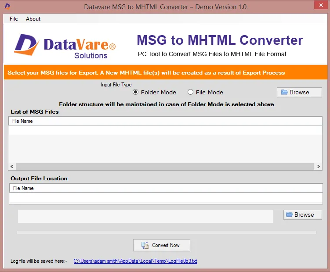Screen dimensions: 330x272
Task: Click the 'Log file will be saved here' text
Action: (39, 261)
